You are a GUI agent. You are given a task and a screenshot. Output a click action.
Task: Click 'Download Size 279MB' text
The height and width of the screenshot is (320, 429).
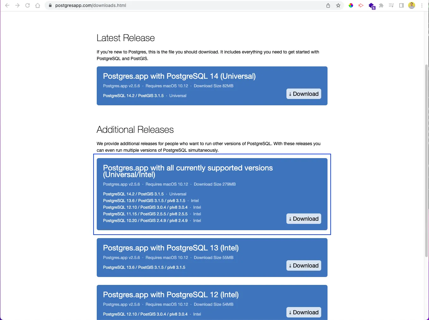(x=215, y=184)
